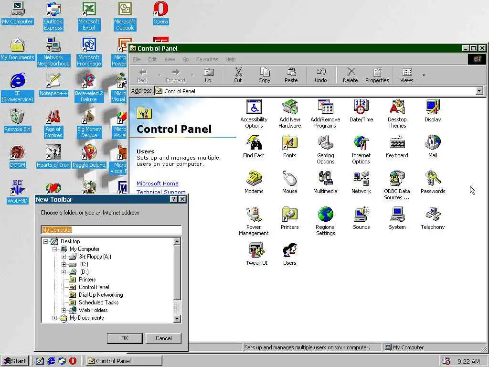Screen dimensions: 489x367
Task: Launch Opera from the quick launch bar
Action: pos(73,361)
